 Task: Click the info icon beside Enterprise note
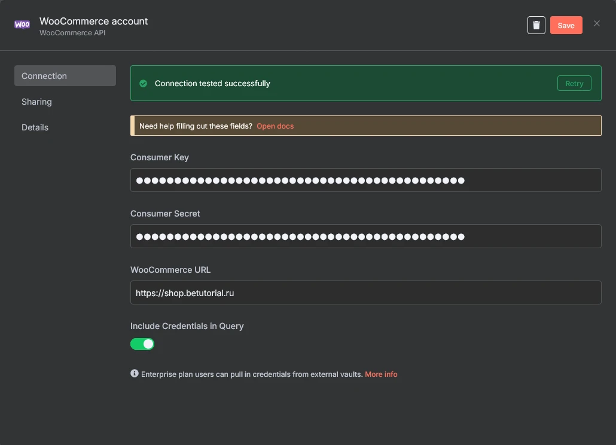(135, 374)
